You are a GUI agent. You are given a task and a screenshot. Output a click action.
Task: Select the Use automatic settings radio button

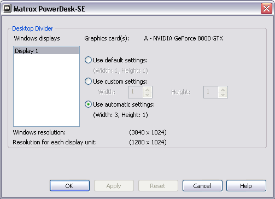coord(88,104)
